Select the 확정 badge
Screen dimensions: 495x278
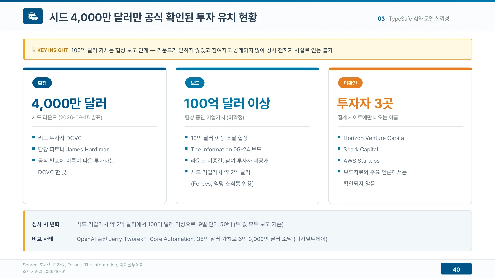42,83
